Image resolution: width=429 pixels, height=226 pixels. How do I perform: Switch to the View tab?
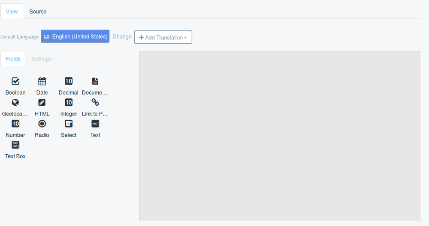pos(12,12)
